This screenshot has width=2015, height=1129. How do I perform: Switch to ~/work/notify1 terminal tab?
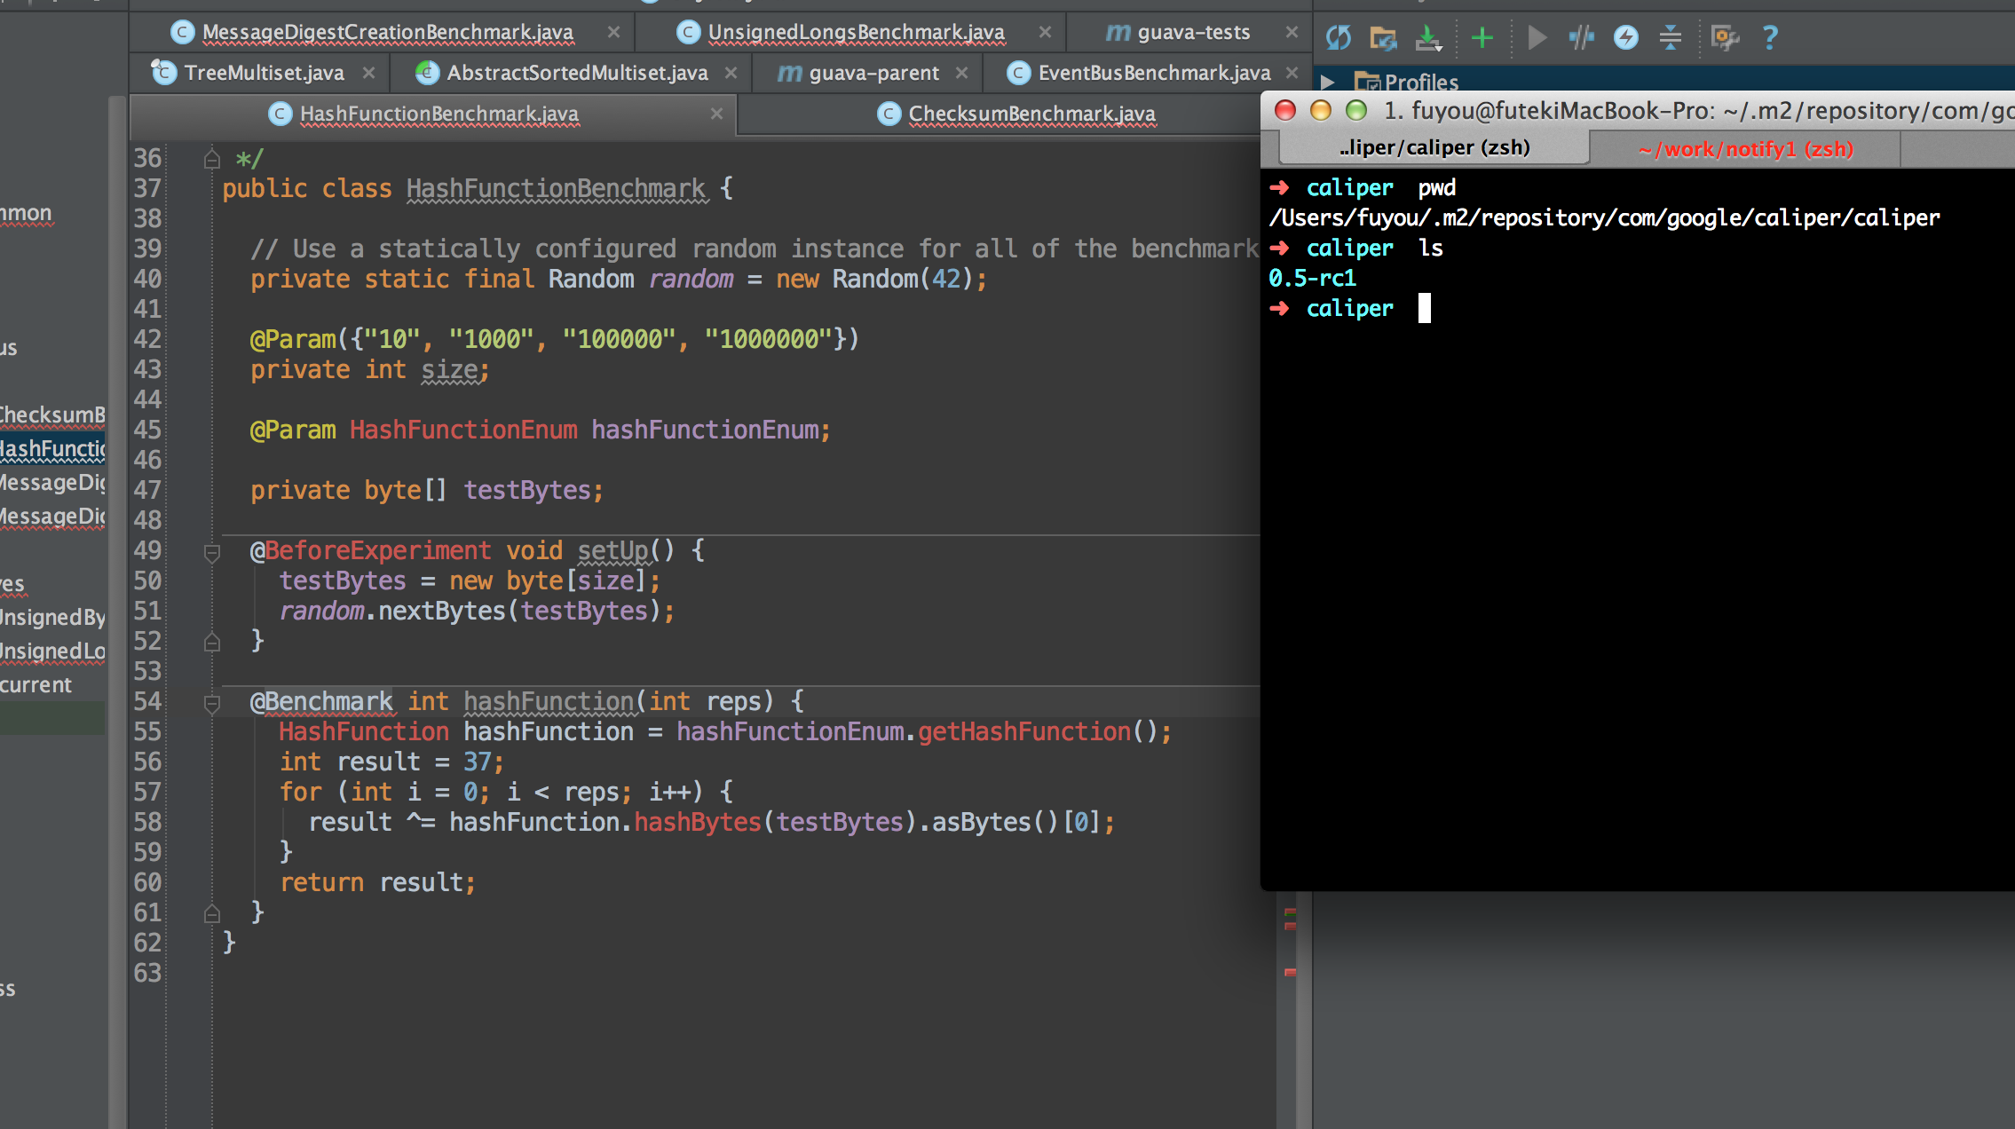[1744, 148]
